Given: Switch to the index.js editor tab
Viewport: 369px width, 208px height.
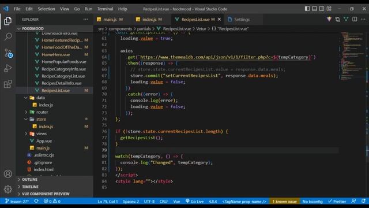Looking at the screenshot, I should (x=149, y=19).
